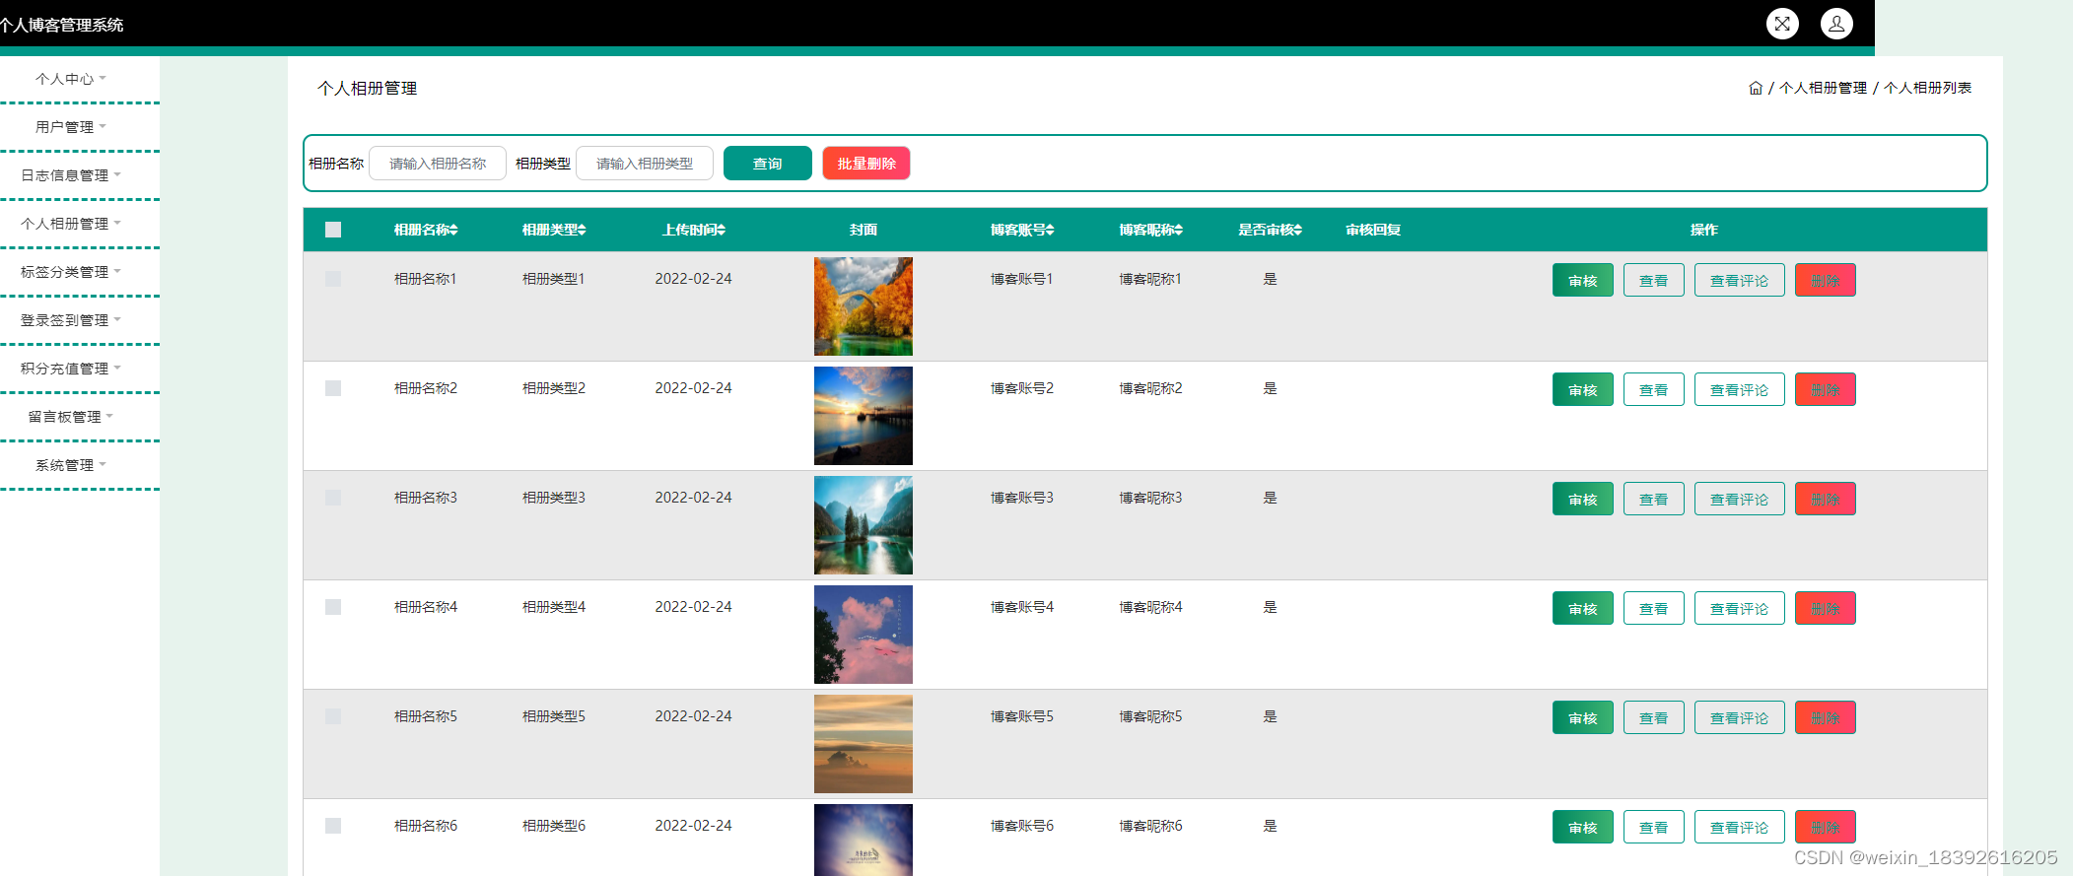Image resolution: width=2073 pixels, height=876 pixels.
Task: Expand the 标签分类管理 sidebar menu
Action: click(x=71, y=272)
